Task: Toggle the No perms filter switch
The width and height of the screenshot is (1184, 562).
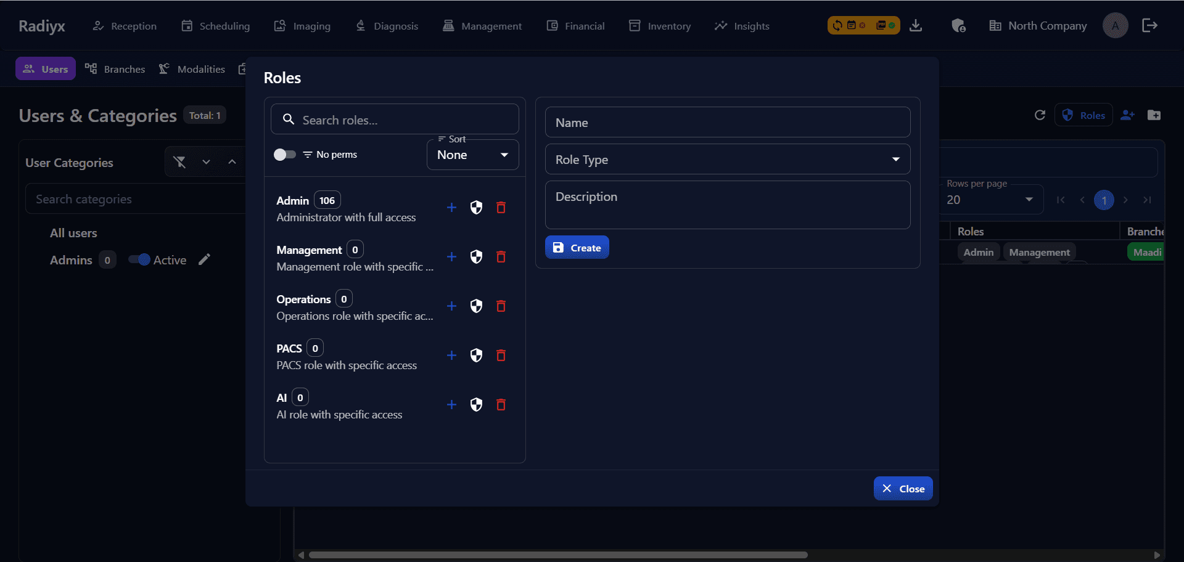Action: click(x=285, y=154)
